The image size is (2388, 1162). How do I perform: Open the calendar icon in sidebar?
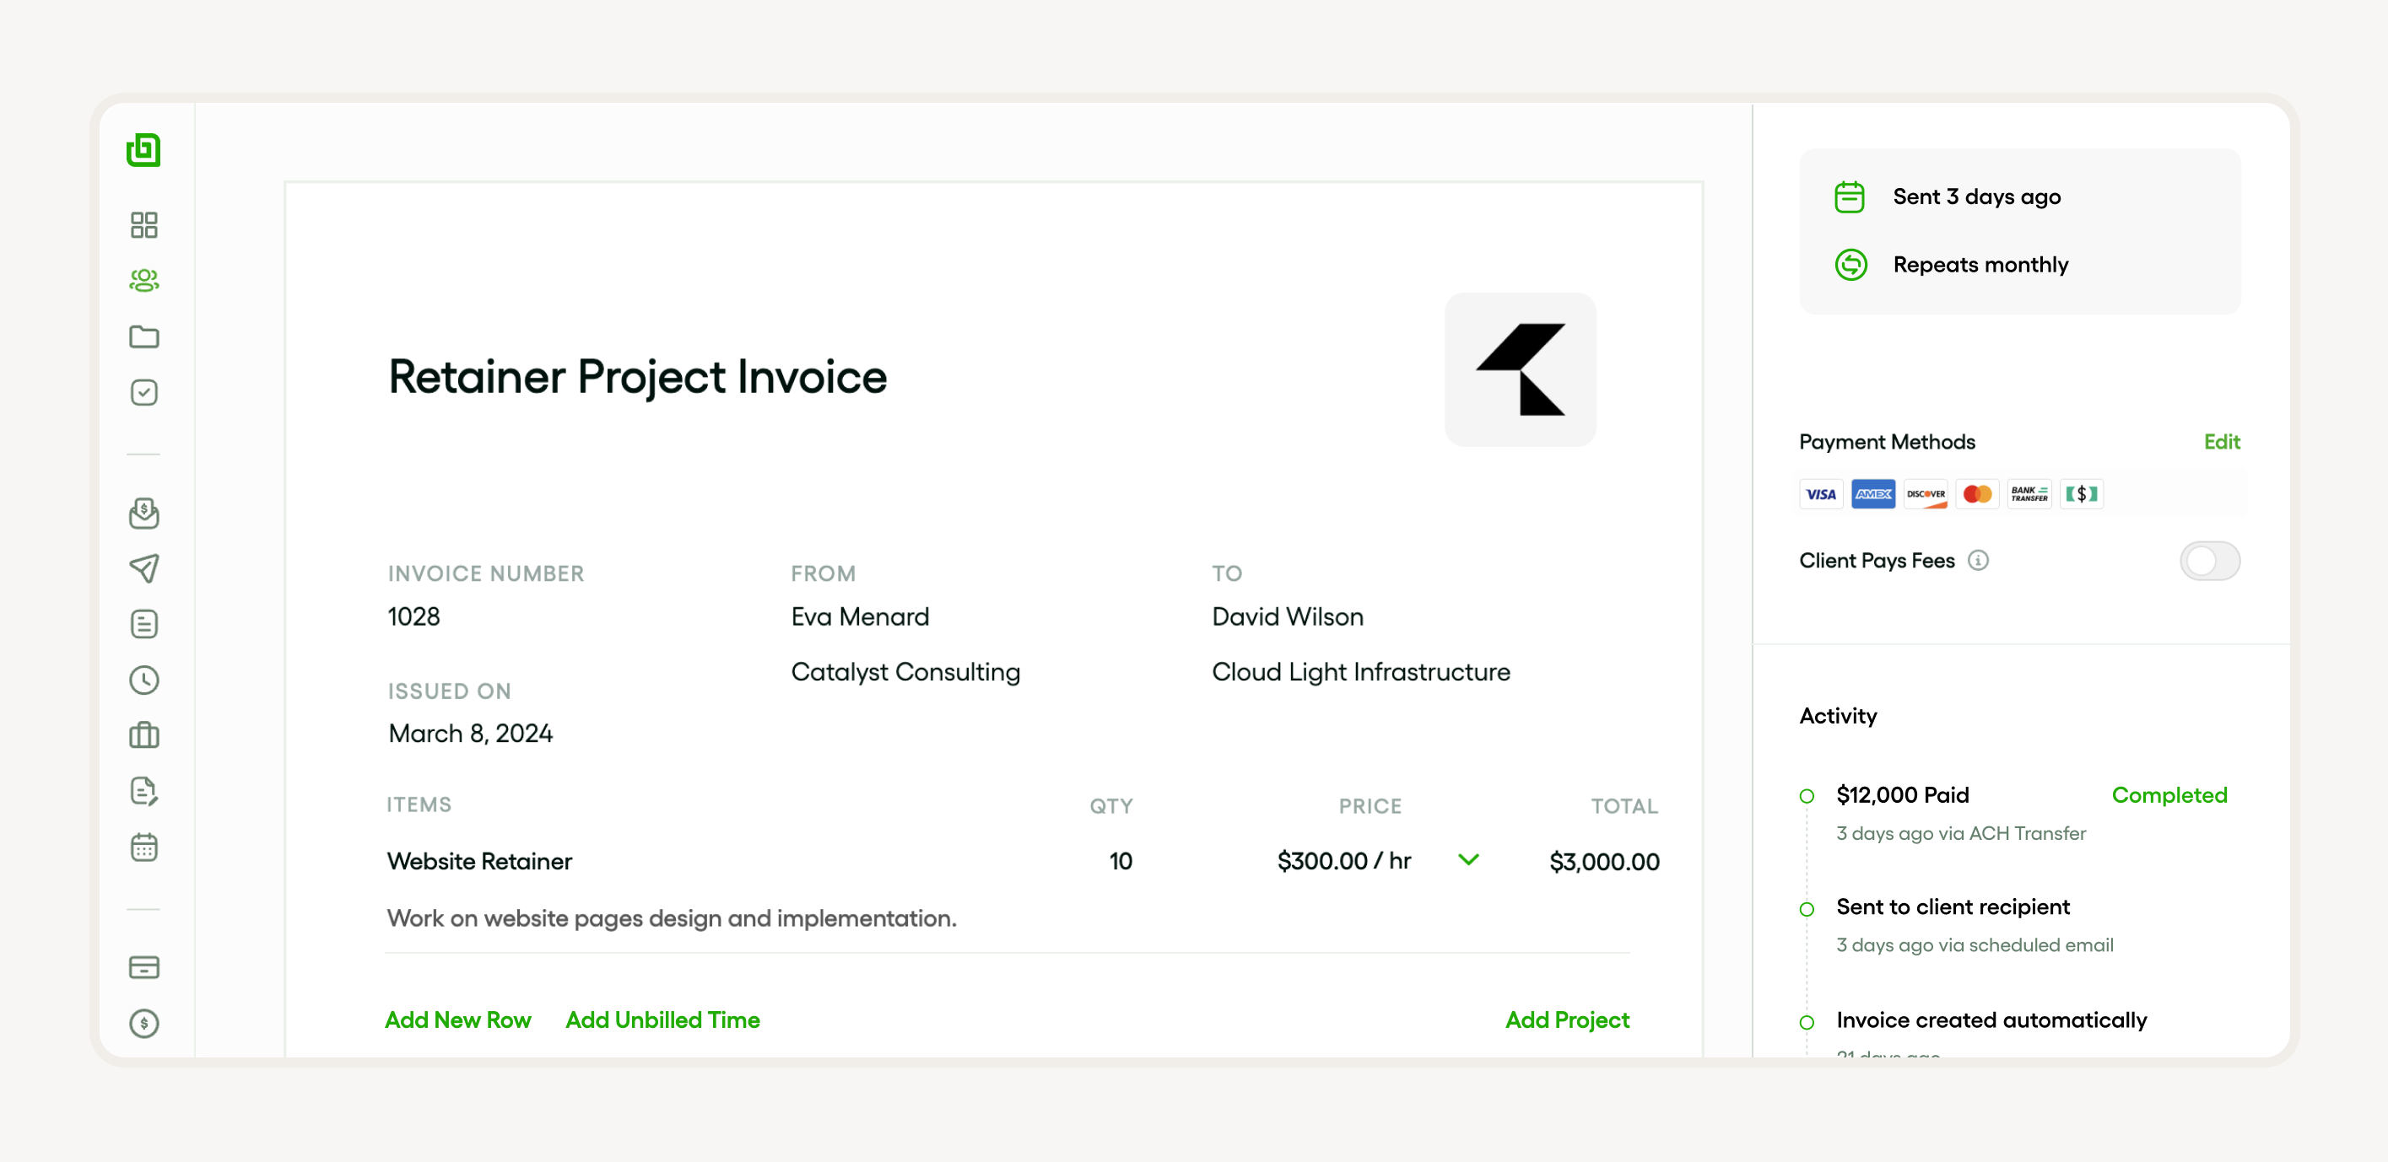(x=143, y=847)
